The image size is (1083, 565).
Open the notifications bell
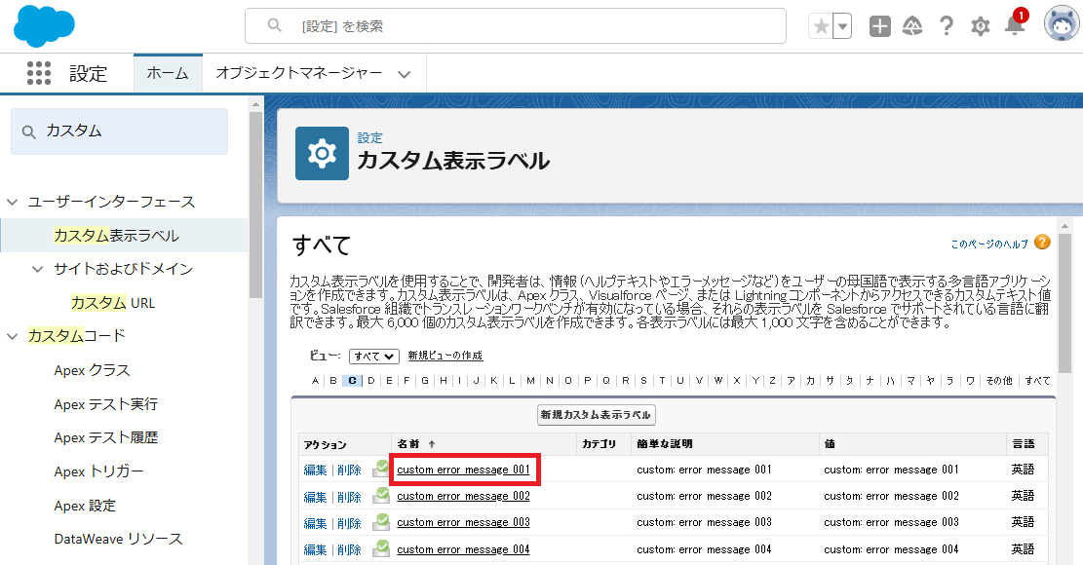coord(1015,23)
